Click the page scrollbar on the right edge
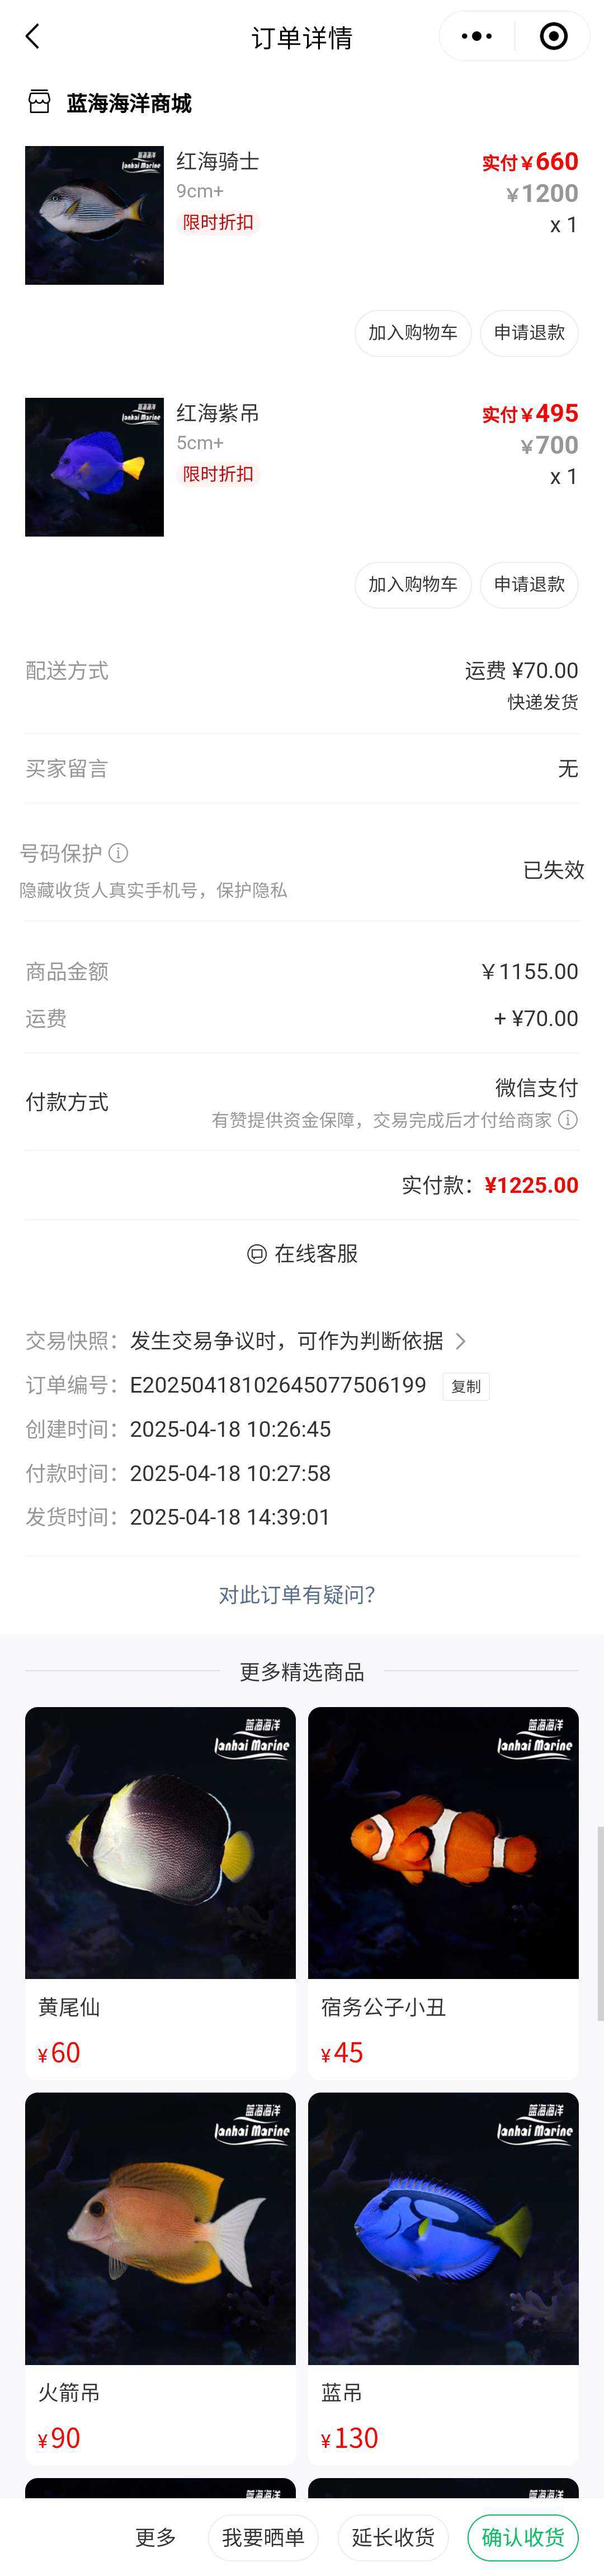The image size is (604, 2576). tap(600, 1922)
